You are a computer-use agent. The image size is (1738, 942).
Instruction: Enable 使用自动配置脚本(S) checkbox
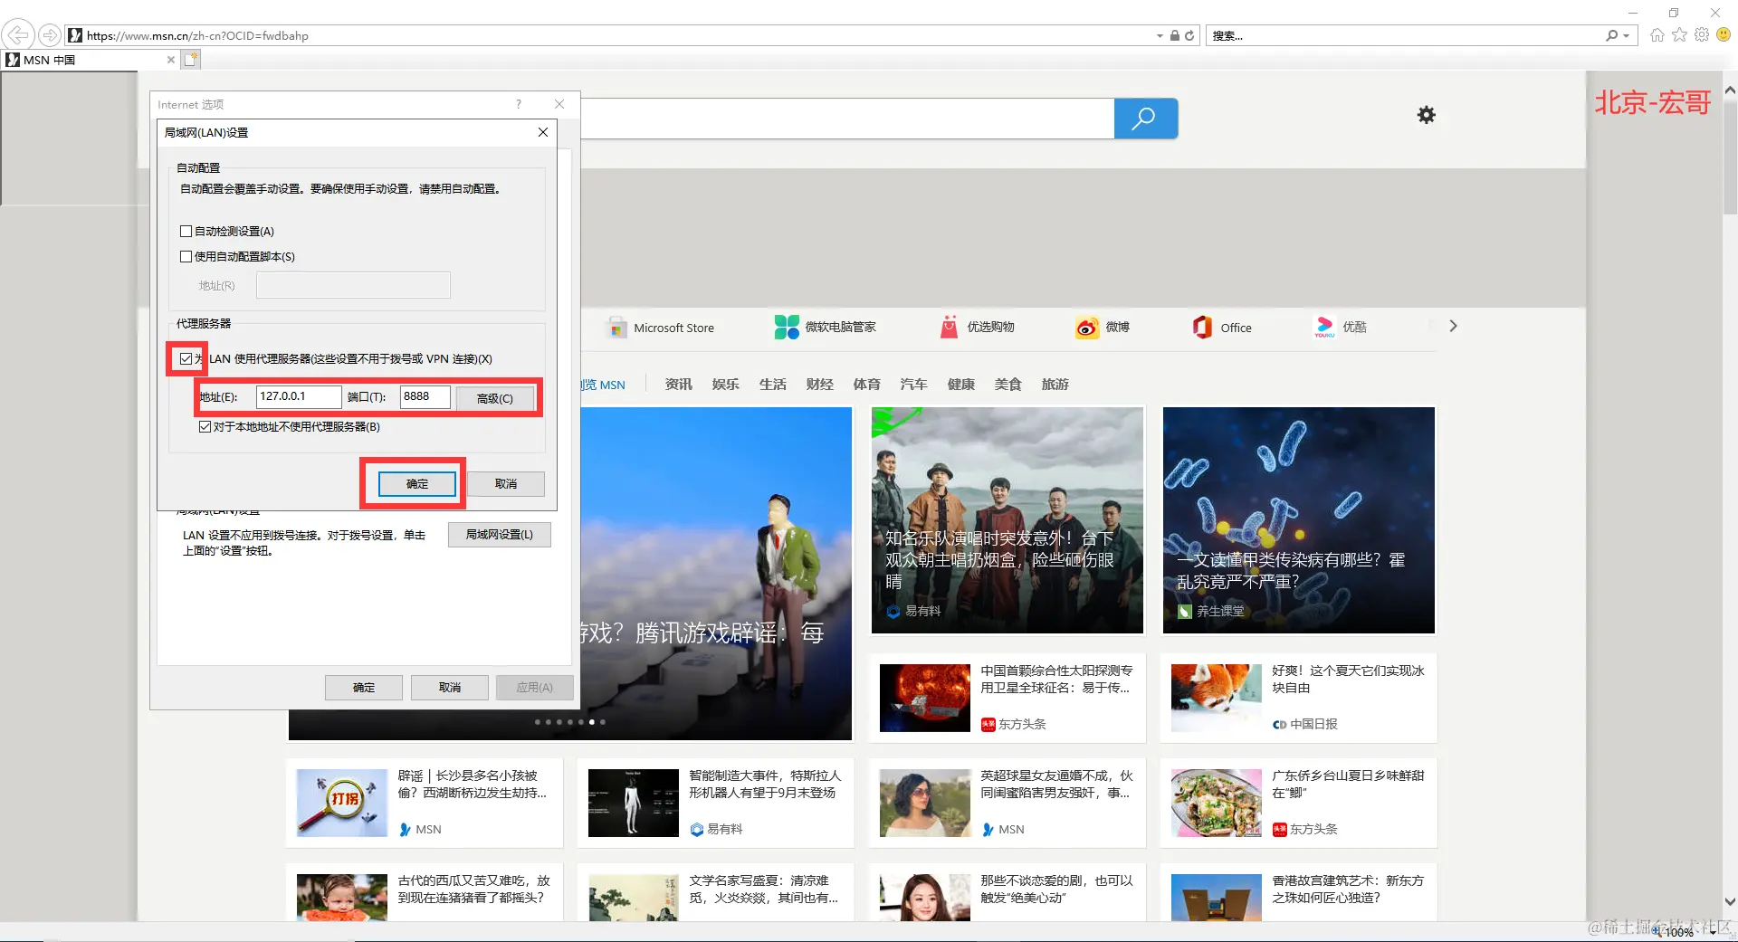[x=186, y=257]
